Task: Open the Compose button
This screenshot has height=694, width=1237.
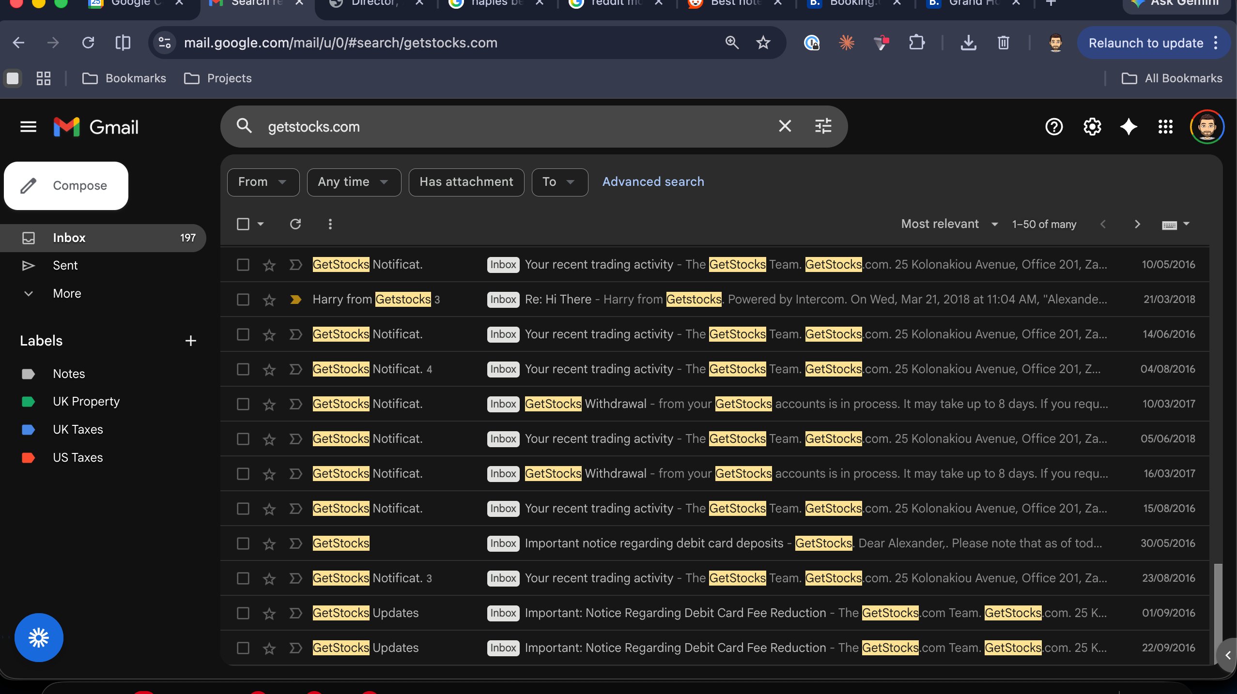Action: coord(66,185)
